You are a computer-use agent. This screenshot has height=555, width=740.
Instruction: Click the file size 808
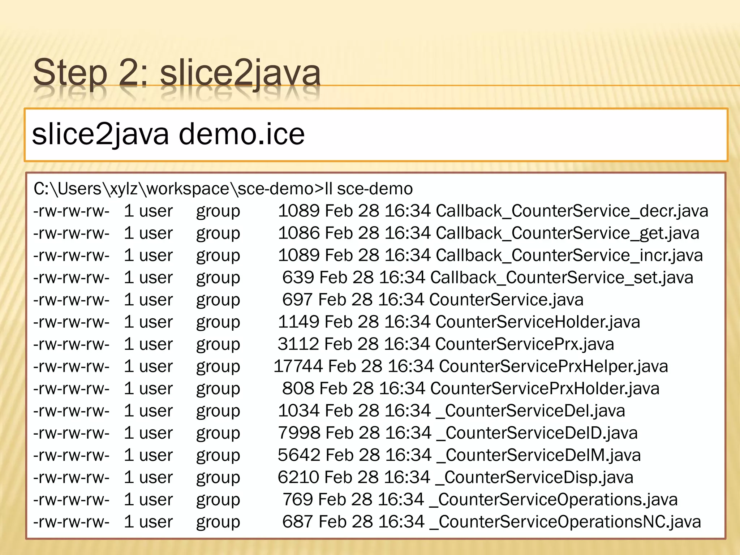[x=298, y=389]
